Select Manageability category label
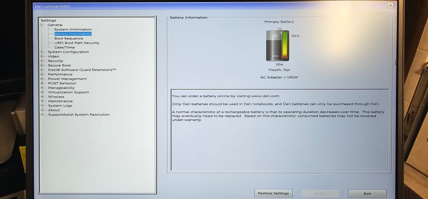Screen dimensions: 428x199 (x=61, y=88)
